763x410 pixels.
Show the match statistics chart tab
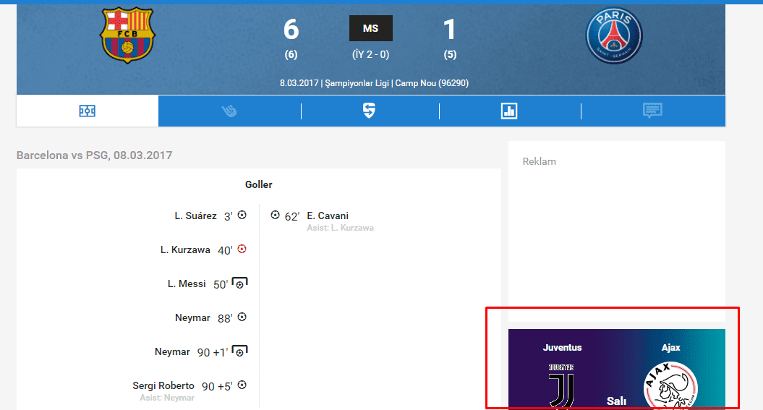coord(509,111)
